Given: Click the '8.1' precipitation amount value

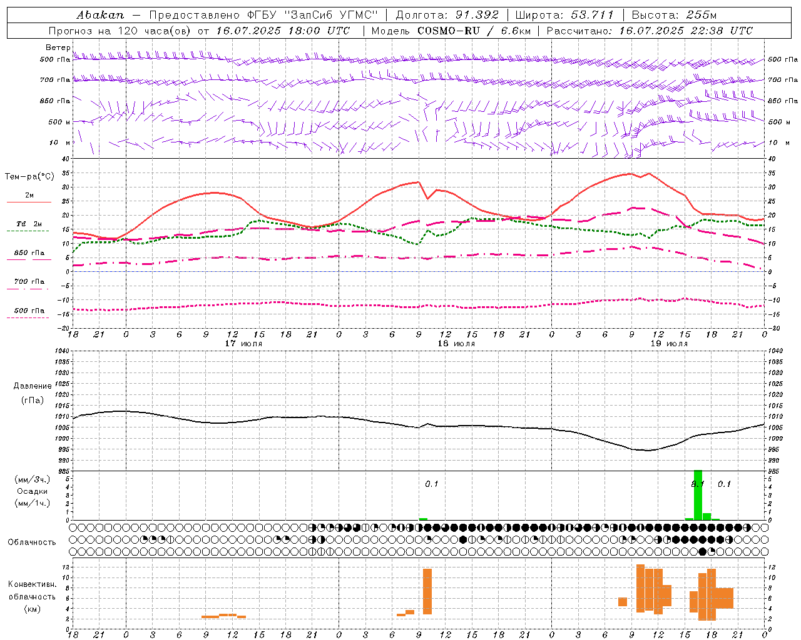Looking at the screenshot, I should pos(697,484).
